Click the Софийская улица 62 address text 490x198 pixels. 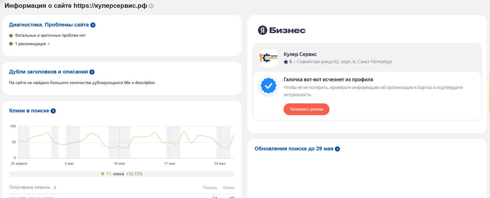tap(345, 62)
